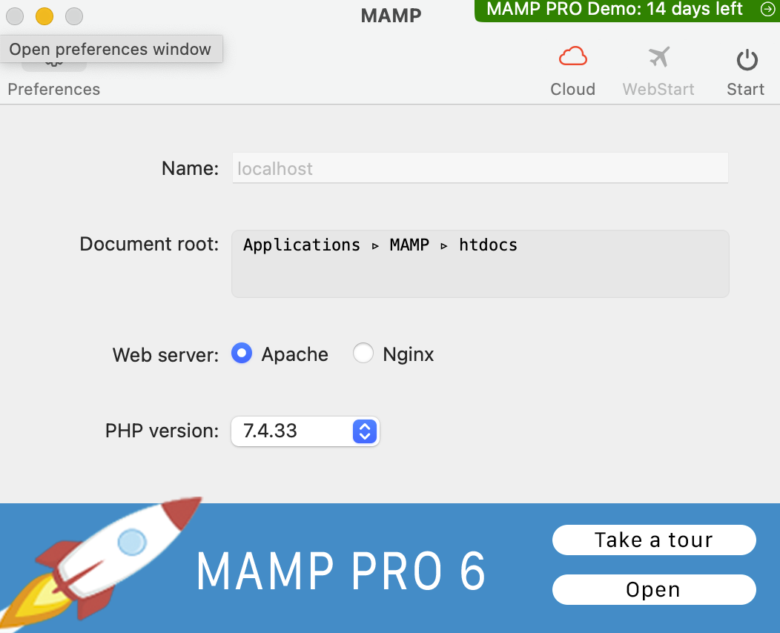Open Preferences from the toolbar
Viewport: 780px width, 633px height.
coord(53,88)
